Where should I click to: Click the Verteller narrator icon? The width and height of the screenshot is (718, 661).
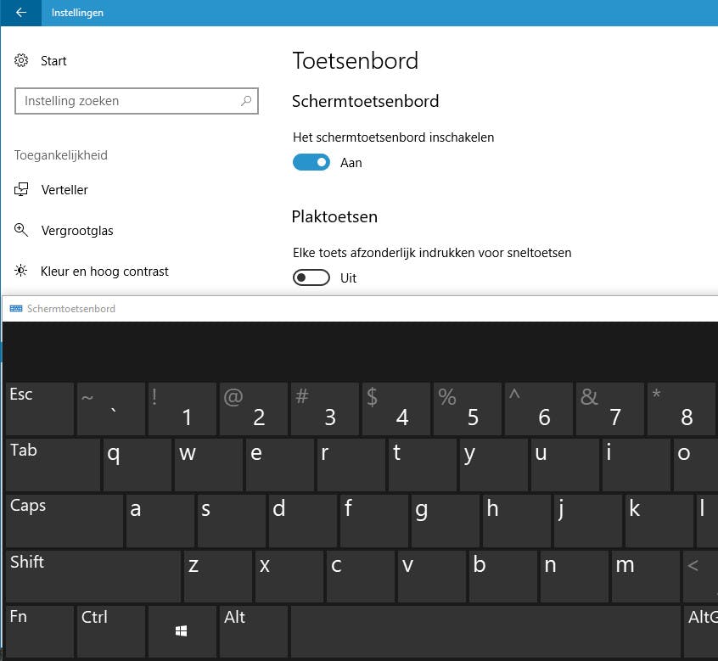click(x=21, y=190)
